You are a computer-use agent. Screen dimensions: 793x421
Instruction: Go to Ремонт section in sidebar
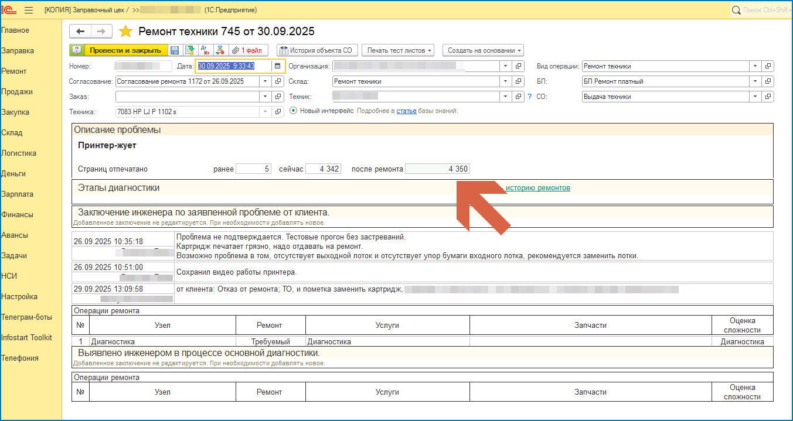(x=14, y=71)
